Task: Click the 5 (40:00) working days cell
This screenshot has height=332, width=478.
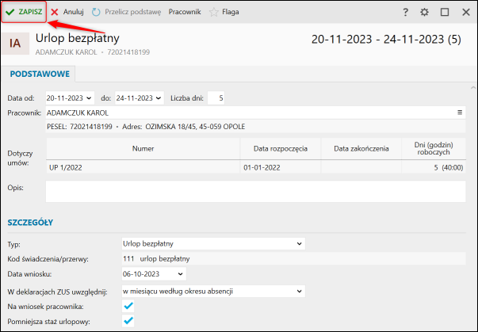Action: [434, 167]
